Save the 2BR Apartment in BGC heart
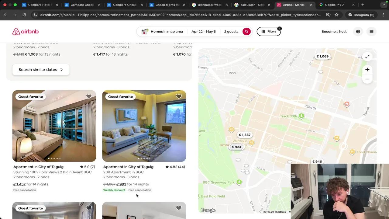The width and height of the screenshot is (389, 219). [x=179, y=96]
